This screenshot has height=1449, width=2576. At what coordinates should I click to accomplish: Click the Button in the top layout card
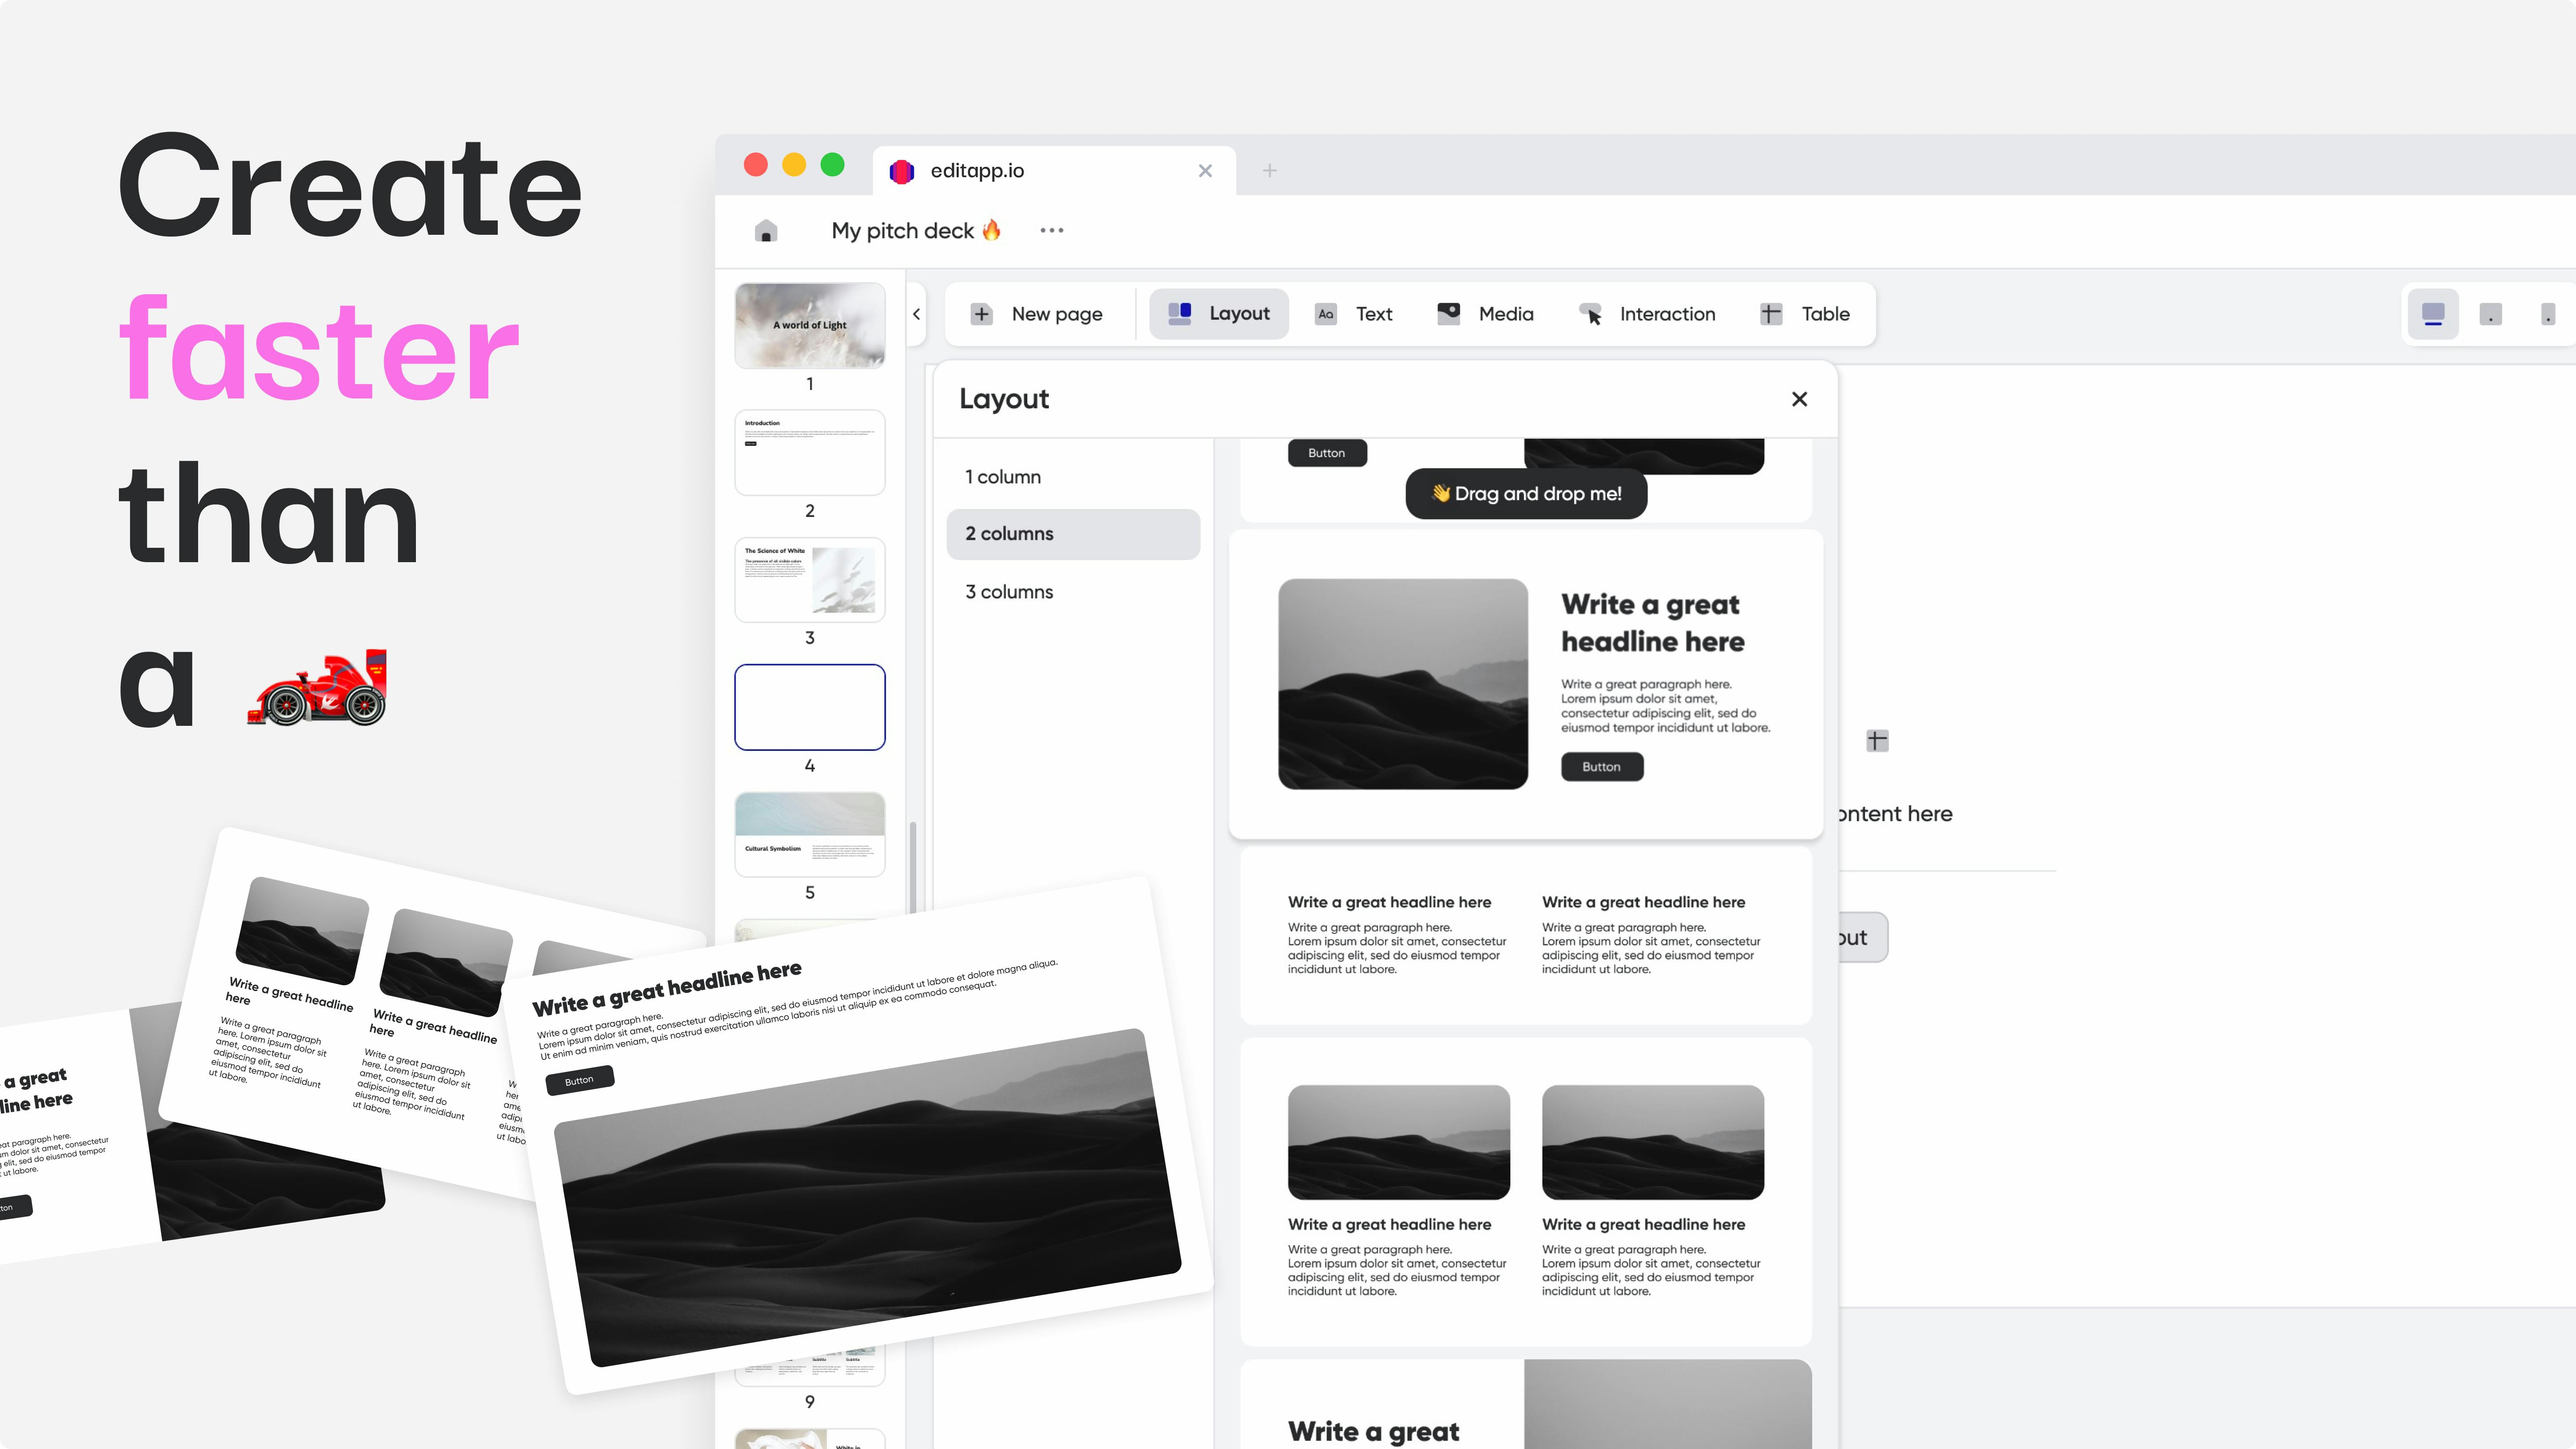1327,453
